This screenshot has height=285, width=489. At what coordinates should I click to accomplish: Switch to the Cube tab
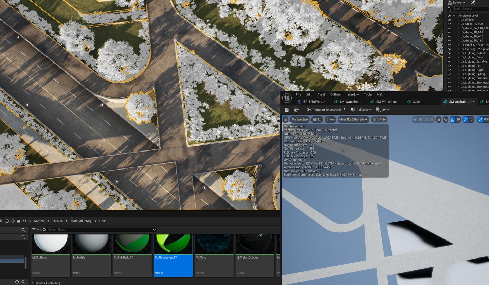tap(413, 102)
